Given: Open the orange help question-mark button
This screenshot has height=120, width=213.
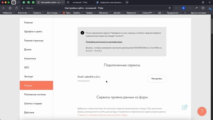Looking at the screenshot, I should 202,111.
